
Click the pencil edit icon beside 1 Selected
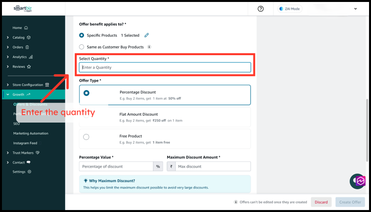(147, 35)
